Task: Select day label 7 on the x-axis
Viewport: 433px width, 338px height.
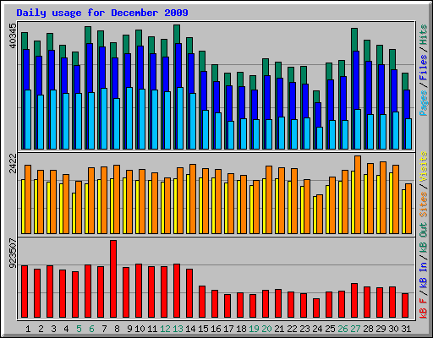Action: [x=104, y=329]
